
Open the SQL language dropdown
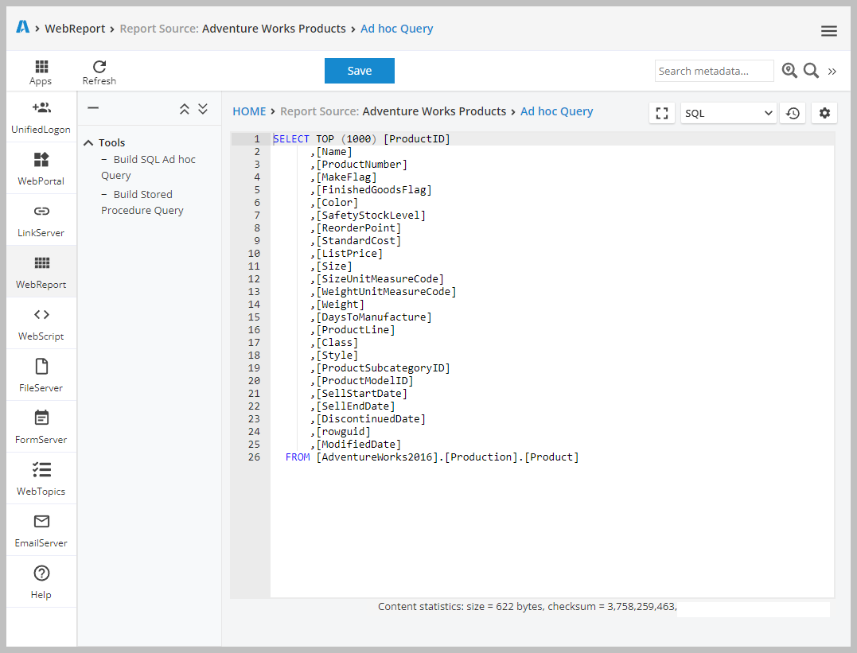729,113
